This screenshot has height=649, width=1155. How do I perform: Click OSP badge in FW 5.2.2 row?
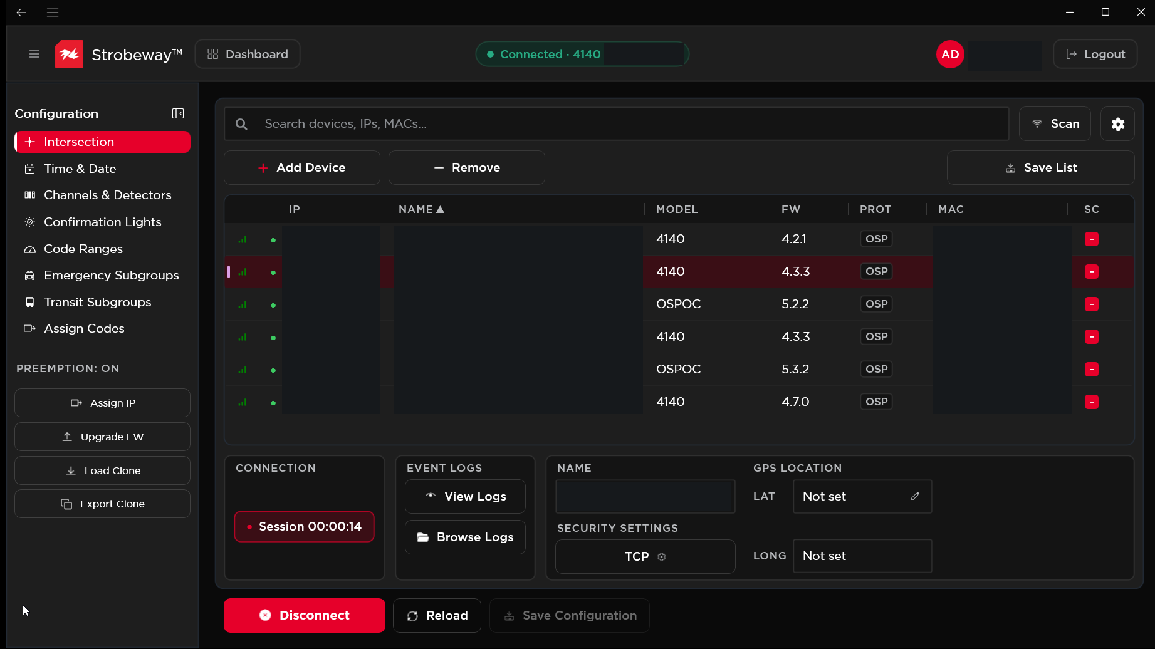point(876,304)
